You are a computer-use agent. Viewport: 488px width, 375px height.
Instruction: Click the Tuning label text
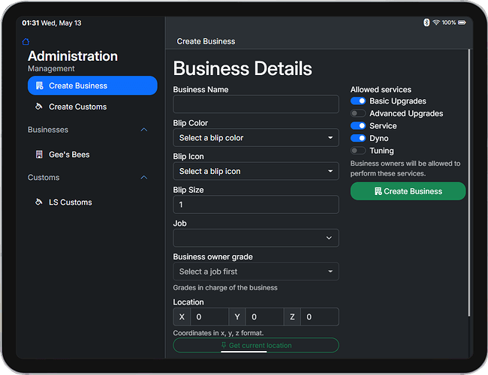click(x=381, y=151)
